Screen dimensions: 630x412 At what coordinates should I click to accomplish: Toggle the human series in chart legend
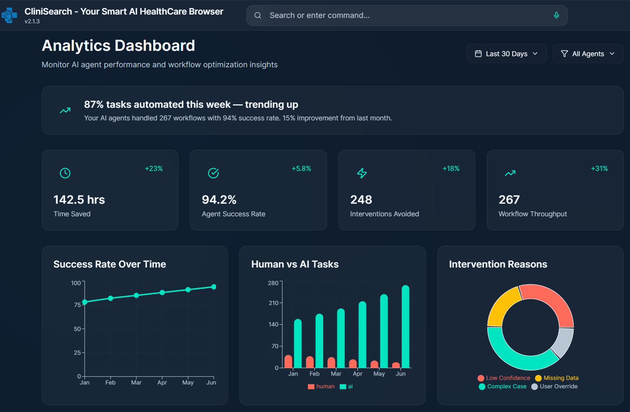click(x=321, y=386)
